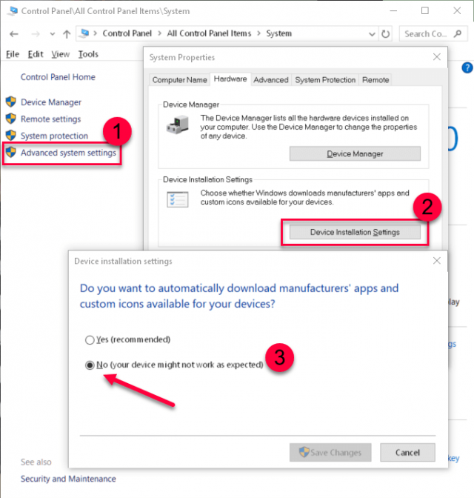The image size is (474, 498).
Task: Click All Control Panel Items breadcrumb
Action: (x=209, y=33)
